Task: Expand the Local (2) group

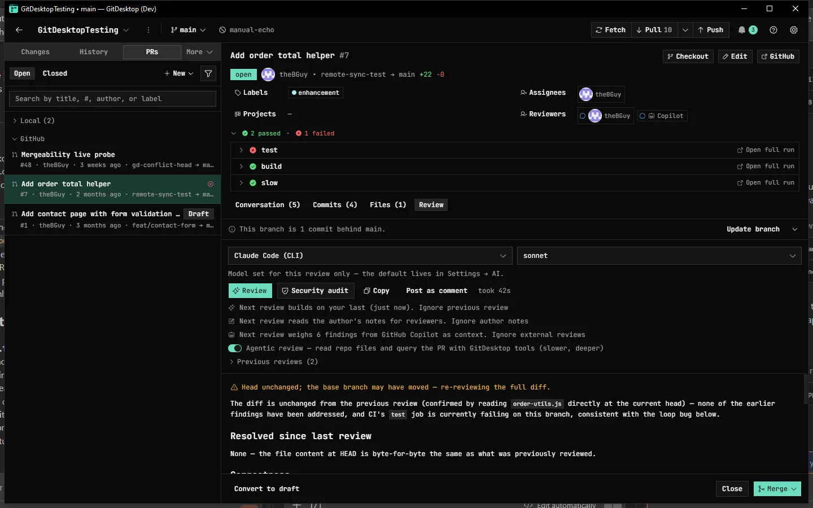Action: pyautogui.click(x=34, y=121)
